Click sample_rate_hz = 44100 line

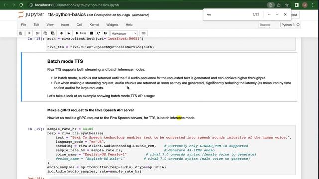point(70,129)
